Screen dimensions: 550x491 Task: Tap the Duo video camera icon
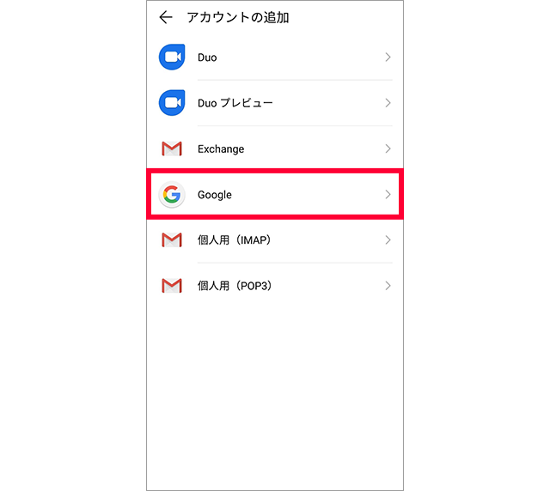(x=172, y=57)
